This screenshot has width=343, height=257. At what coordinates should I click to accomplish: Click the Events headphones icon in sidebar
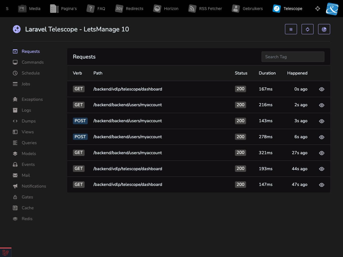pyautogui.click(x=15, y=164)
